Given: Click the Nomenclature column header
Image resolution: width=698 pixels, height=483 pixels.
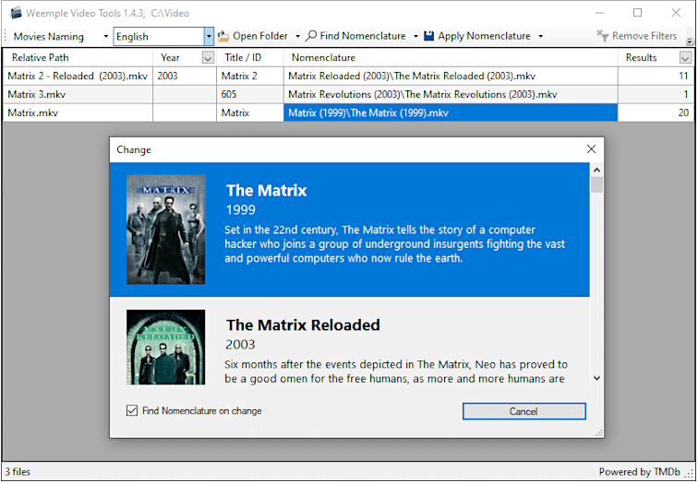Looking at the screenshot, I should (x=451, y=58).
